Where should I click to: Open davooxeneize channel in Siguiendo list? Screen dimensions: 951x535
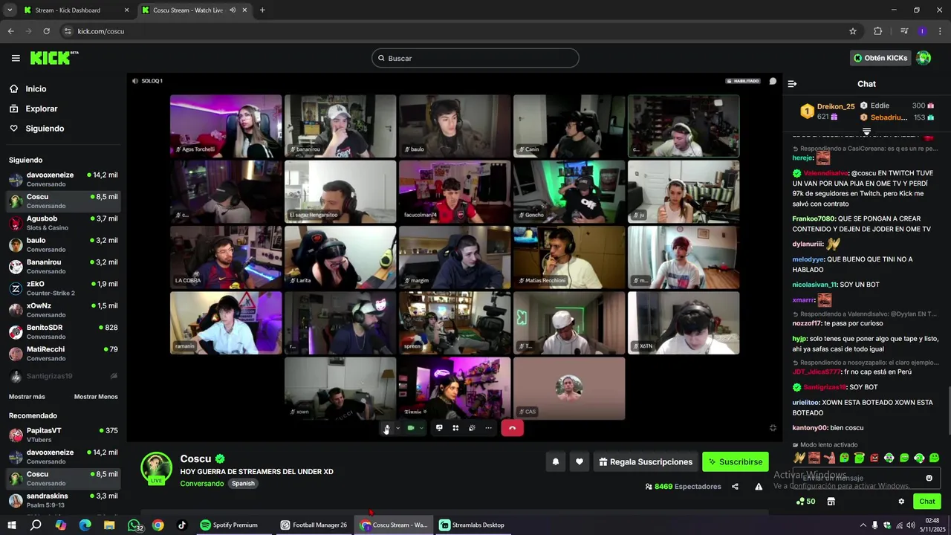(63, 179)
